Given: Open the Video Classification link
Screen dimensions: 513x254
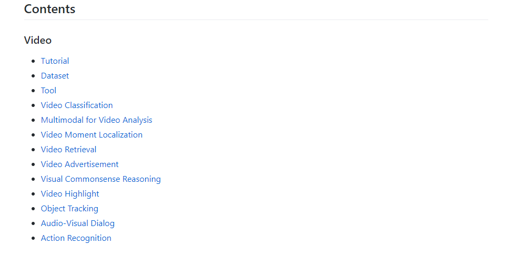Looking at the screenshot, I should (x=77, y=105).
